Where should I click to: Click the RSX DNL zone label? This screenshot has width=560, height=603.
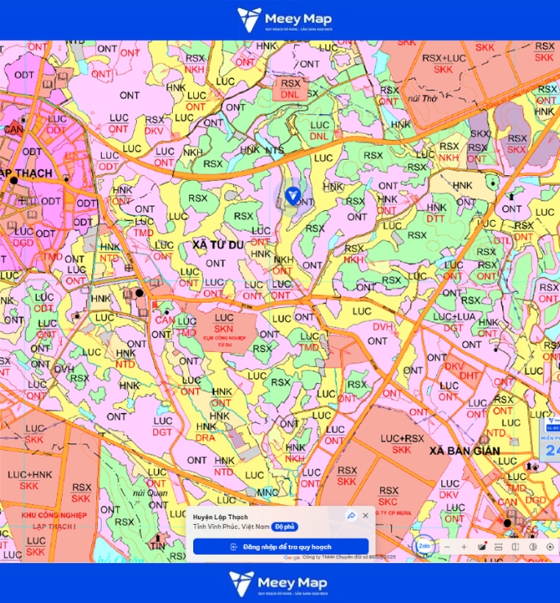(290, 89)
